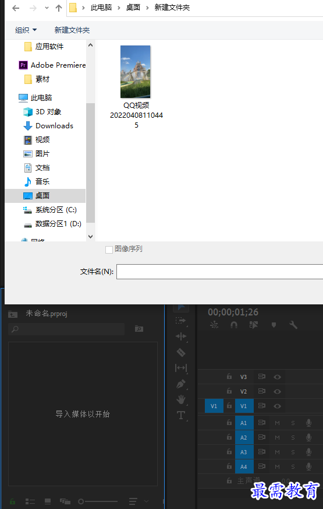This screenshot has height=509, width=323.
Task: Toggle A4 track targeting
Action: point(244,466)
